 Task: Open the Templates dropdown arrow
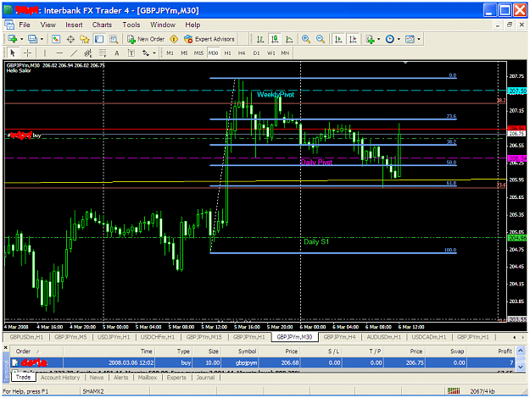(419, 39)
